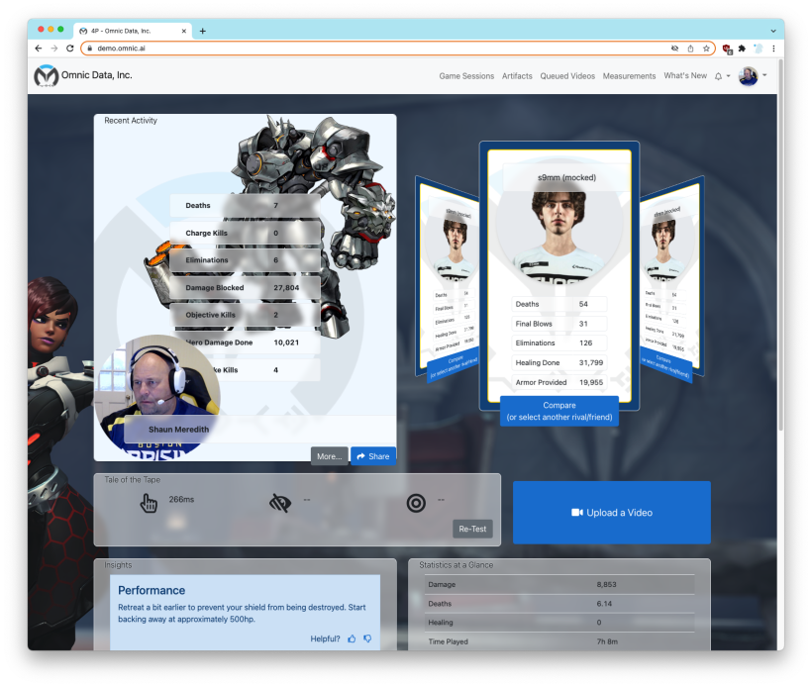Open the Measurements page

click(629, 76)
